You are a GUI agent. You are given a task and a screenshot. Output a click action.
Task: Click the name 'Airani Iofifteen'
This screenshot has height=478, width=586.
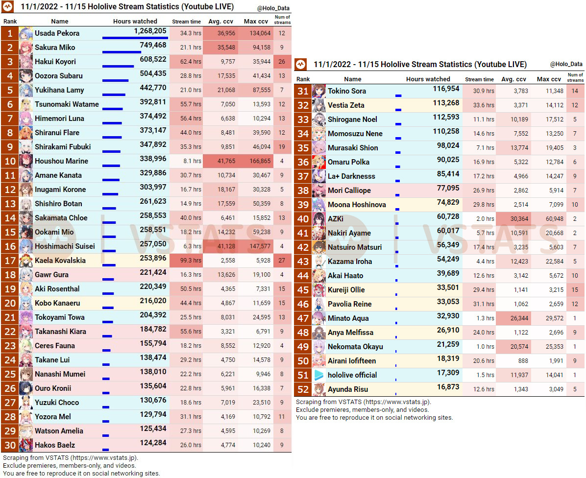click(x=351, y=361)
